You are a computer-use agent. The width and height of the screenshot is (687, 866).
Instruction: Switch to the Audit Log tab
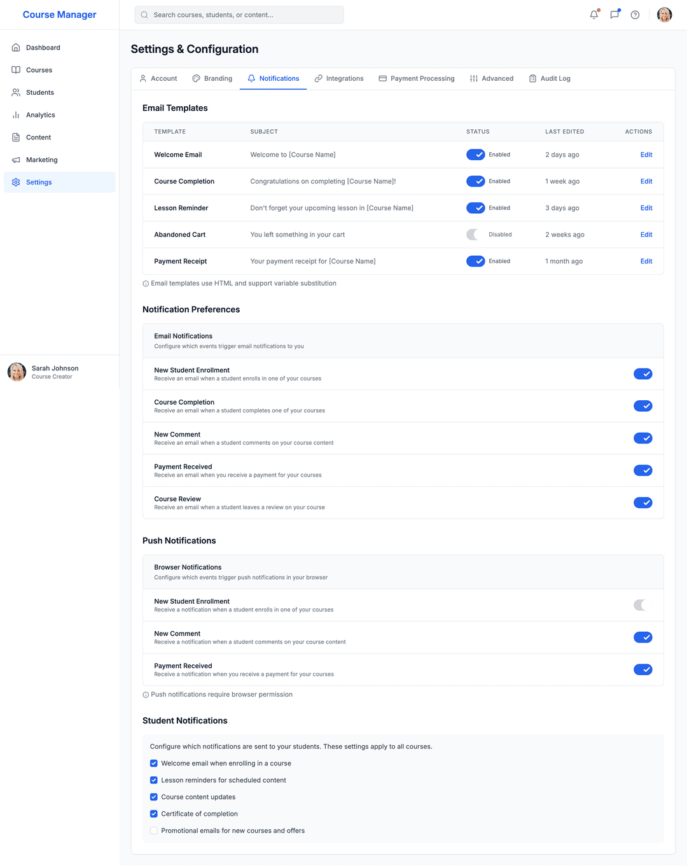pos(550,79)
